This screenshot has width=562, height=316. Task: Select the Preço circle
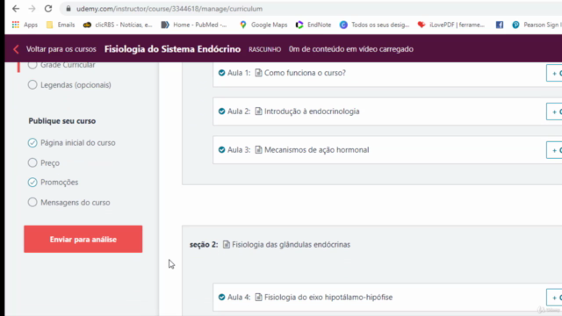point(32,162)
